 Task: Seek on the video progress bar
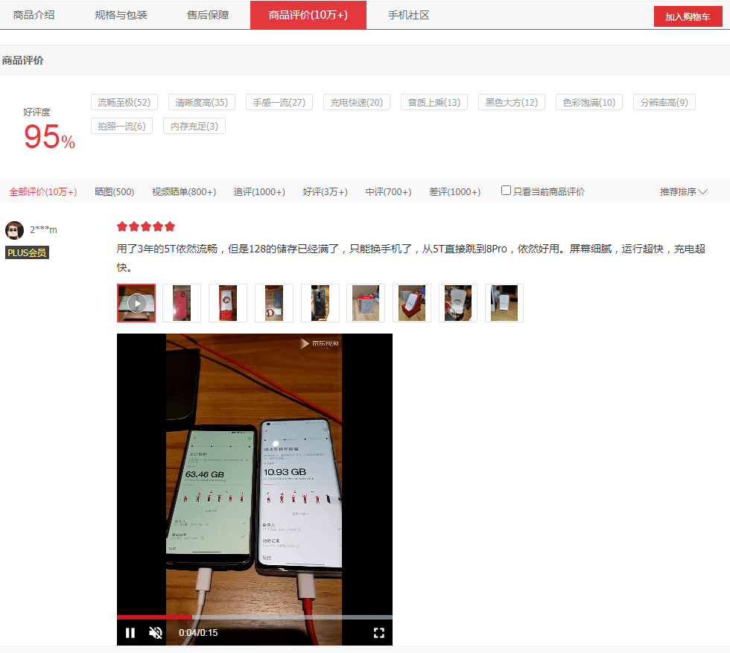254,617
